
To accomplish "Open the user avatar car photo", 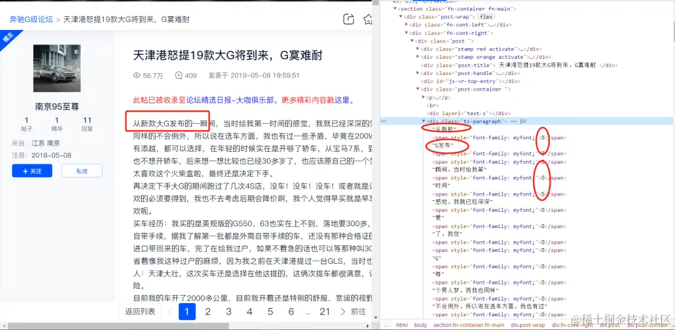I will (57, 68).
